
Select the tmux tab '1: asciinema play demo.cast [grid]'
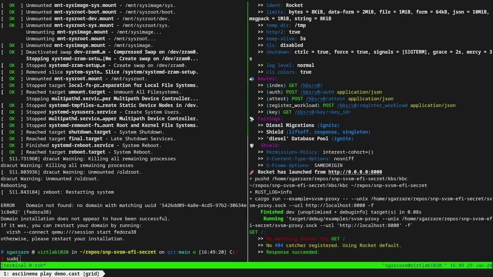click(x=52, y=274)
